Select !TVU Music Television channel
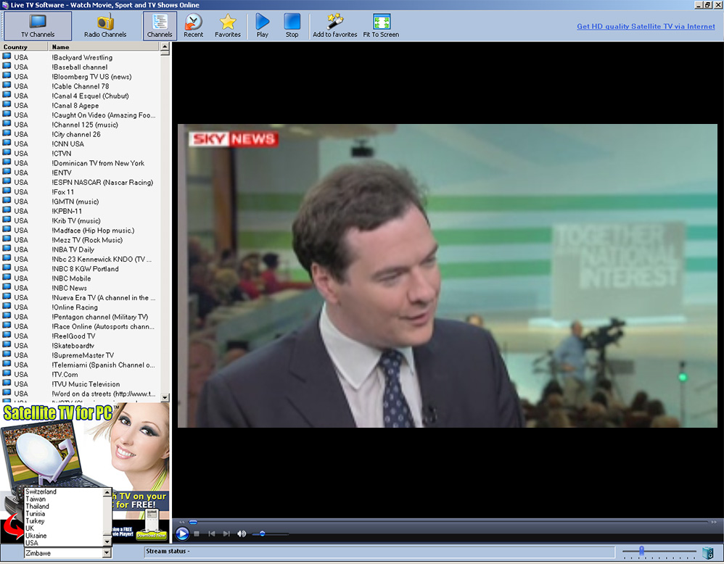Image resolution: width=724 pixels, height=564 pixels. 86,384
